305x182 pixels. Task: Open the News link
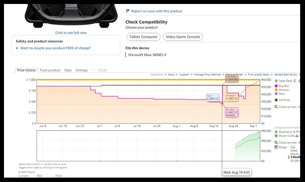click(x=171, y=74)
